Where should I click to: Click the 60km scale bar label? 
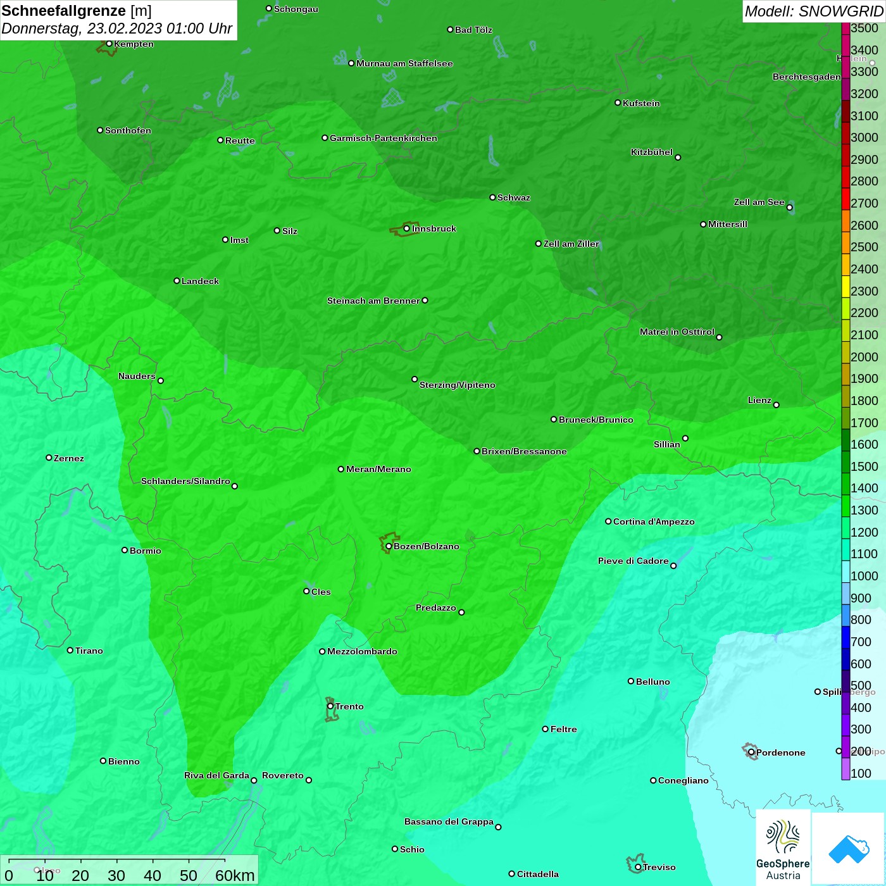(235, 875)
